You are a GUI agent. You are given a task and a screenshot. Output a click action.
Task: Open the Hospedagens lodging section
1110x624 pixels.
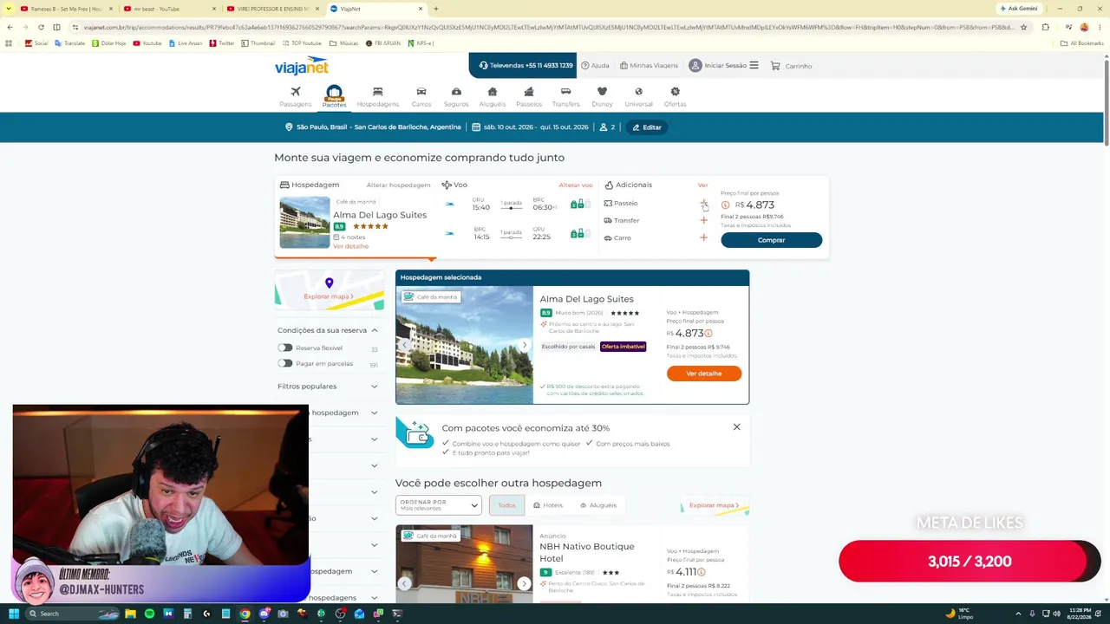377,96
